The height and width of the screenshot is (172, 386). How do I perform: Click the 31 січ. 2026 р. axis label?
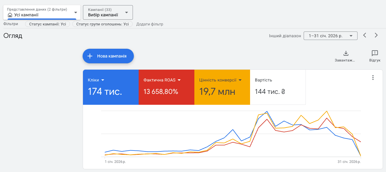(349, 162)
